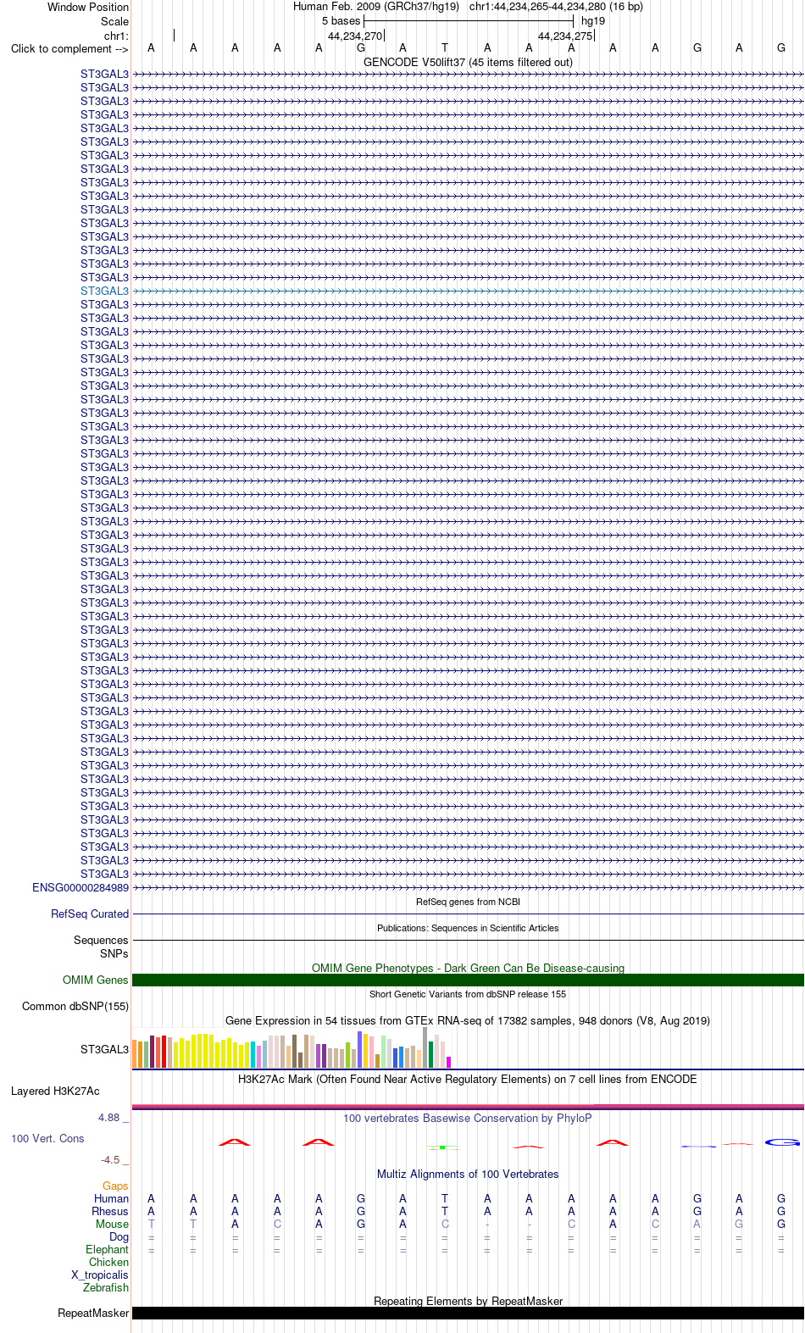Click the 44,234,270 ruler coordinate
Image resolution: width=805 pixels, height=1333 pixels.
click(x=355, y=36)
